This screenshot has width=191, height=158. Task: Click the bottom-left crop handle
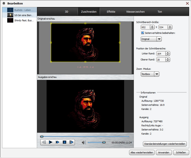coord(51,62)
